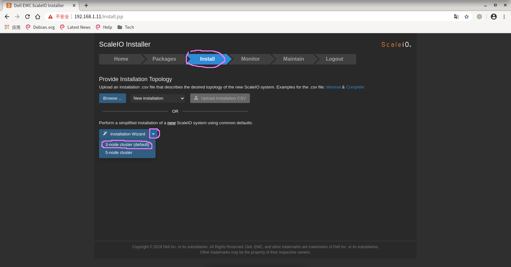The image size is (511, 267).
Task: Click the browser forward arrow
Action: [17, 17]
